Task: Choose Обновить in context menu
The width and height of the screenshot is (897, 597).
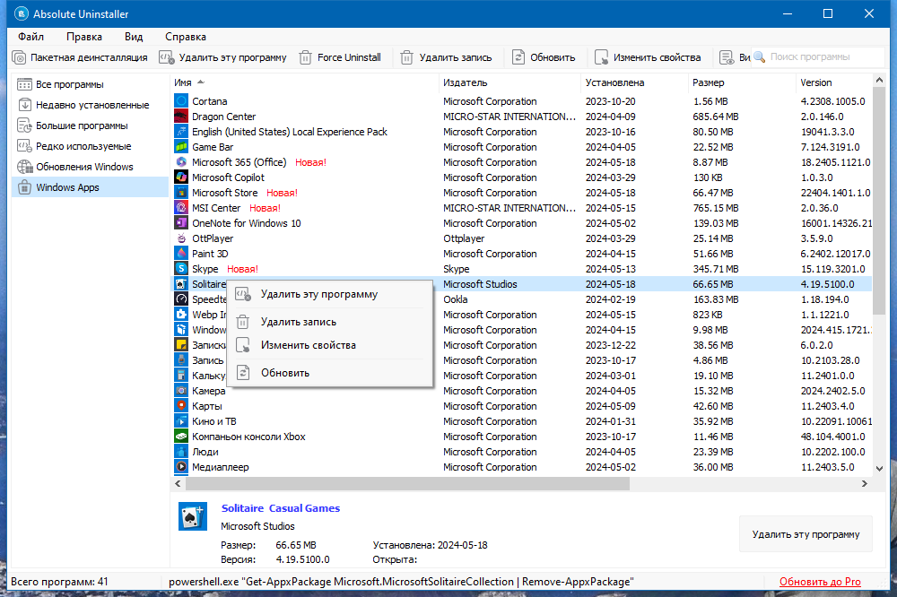Action: pyautogui.click(x=329, y=373)
